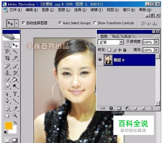Select the Eraser tool

pos(7,79)
